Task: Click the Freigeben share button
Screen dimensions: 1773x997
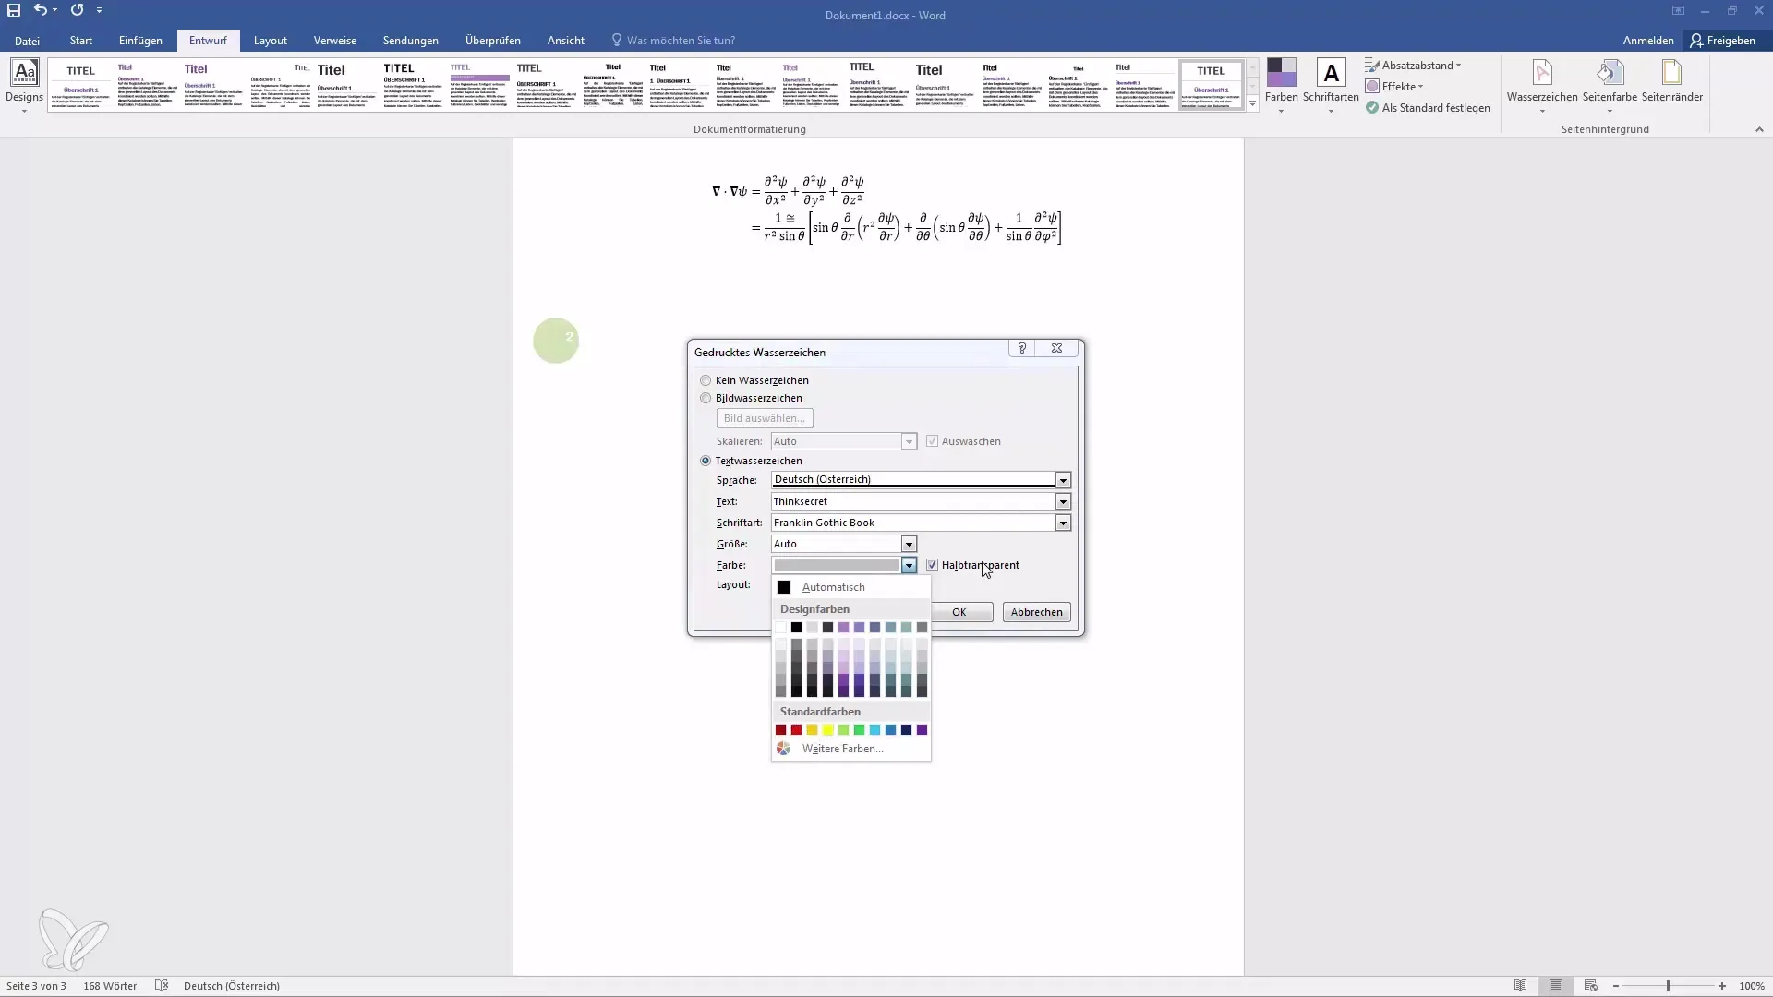Action: pyautogui.click(x=1723, y=41)
